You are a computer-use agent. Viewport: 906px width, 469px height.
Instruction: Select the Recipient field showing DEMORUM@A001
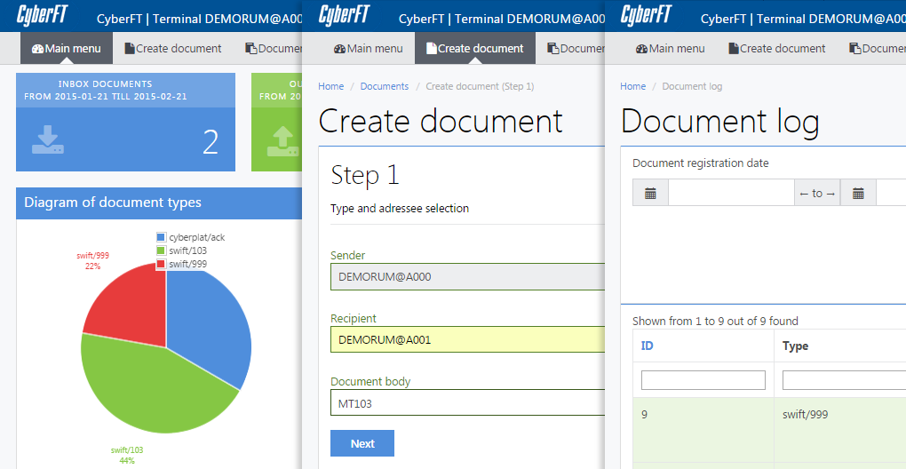(466, 339)
